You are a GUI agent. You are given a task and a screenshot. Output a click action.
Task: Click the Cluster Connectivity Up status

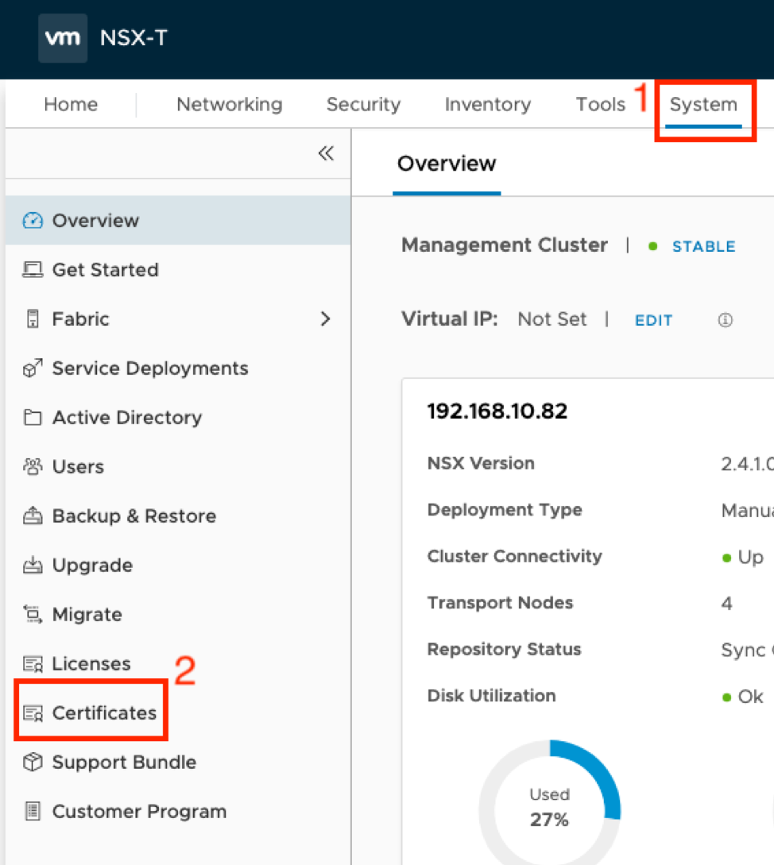tap(743, 557)
